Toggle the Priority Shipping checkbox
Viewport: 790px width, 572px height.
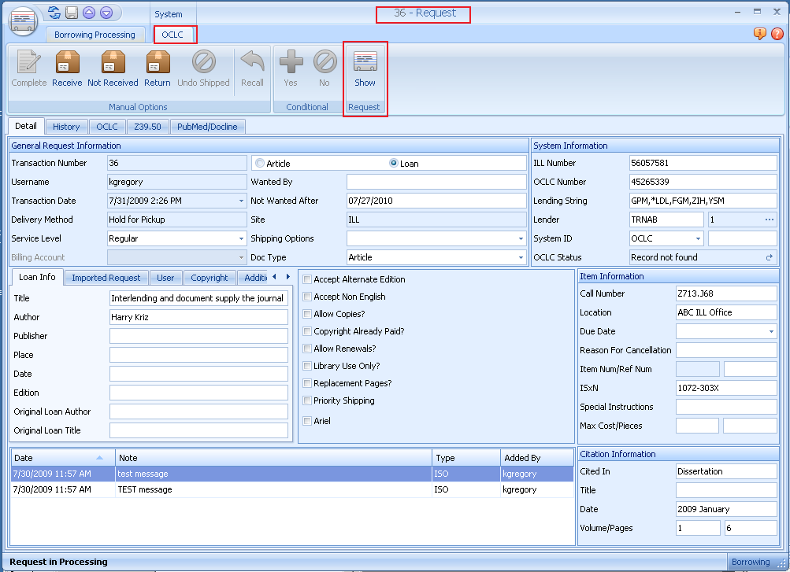pyautogui.click(x=307, y=400)
